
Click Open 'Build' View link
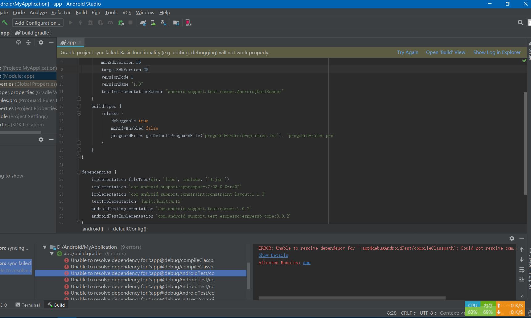pyautogui.click(x=446, y=52)
